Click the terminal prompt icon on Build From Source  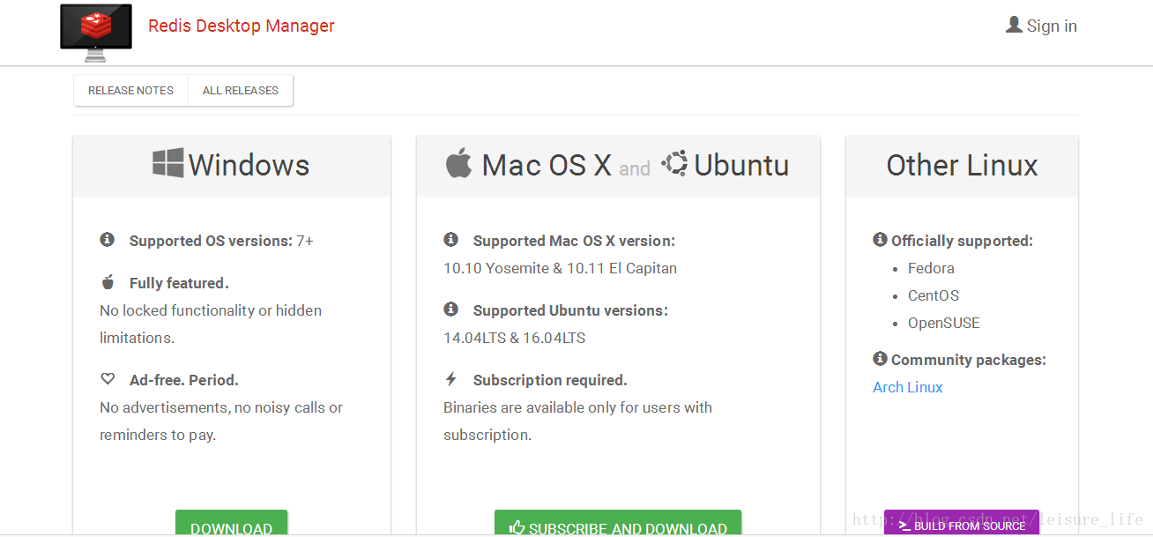pyautogui.click(x=904, y=526)
